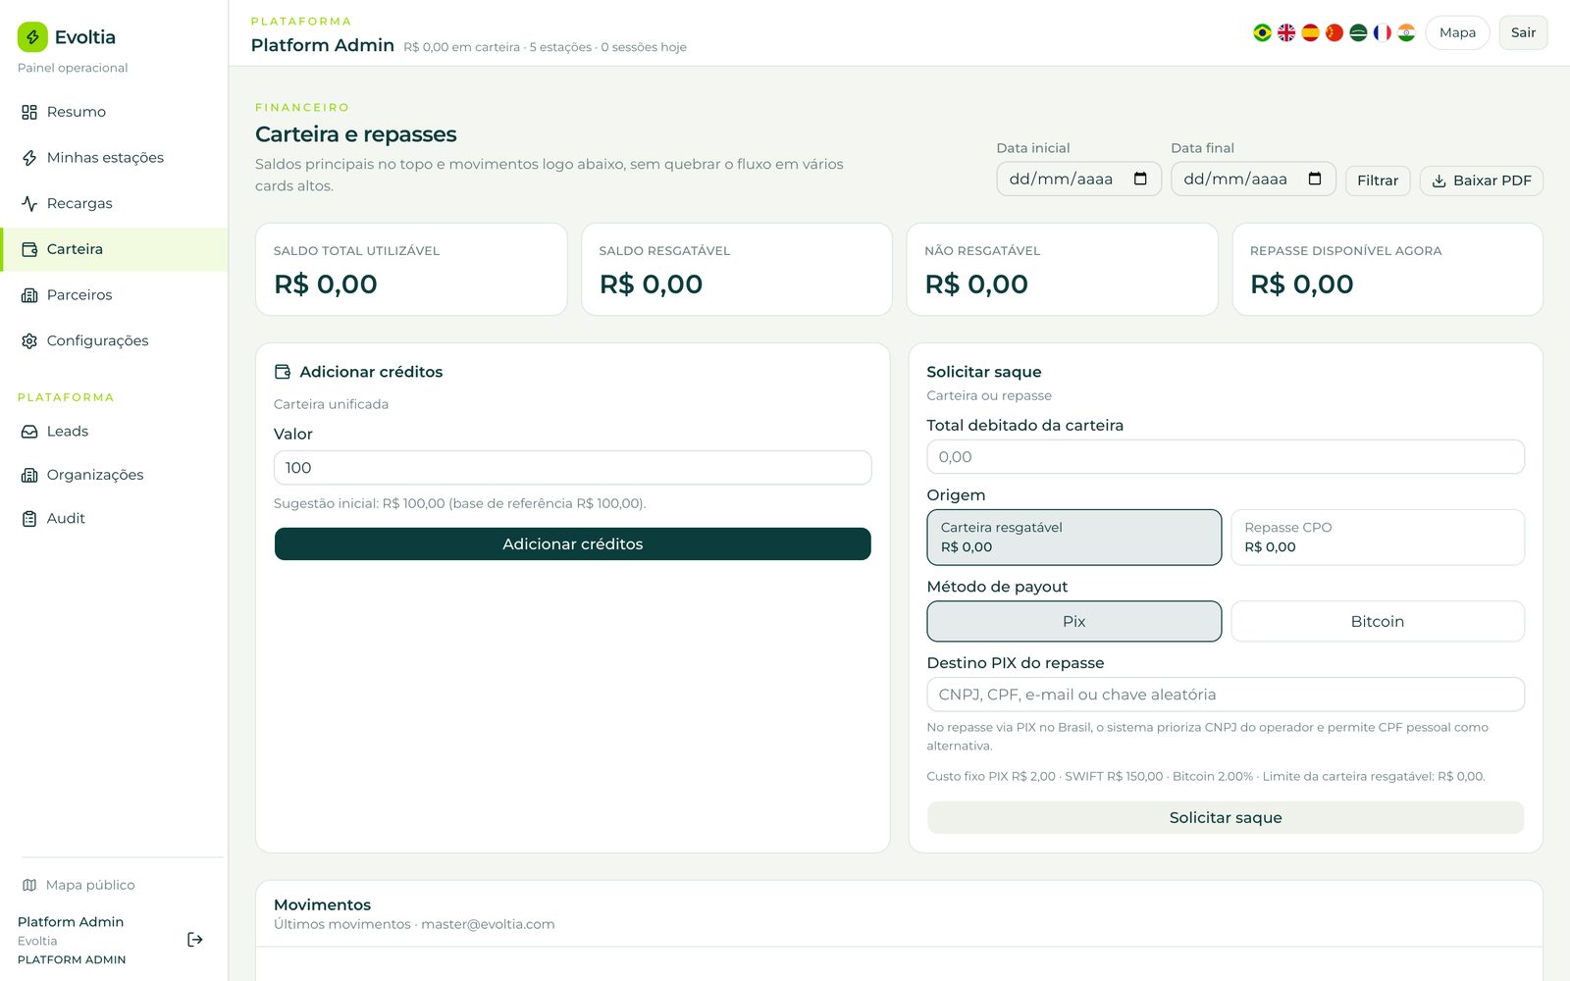Select Repasse CPO as origin

coord(1378,538)
